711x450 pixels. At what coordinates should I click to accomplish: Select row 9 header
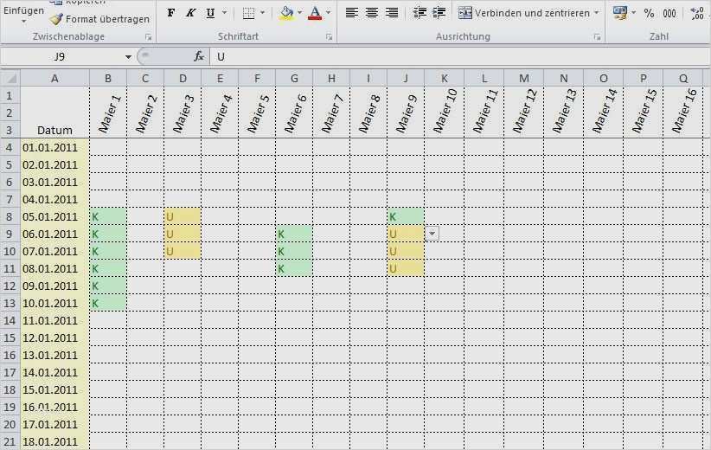coord(10,234)
